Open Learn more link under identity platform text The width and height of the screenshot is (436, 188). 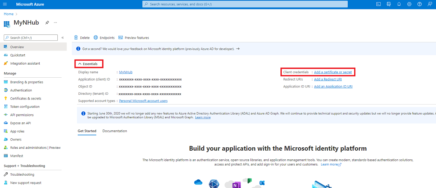(331, 164)
